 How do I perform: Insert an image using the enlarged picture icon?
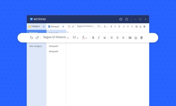[130, 38]
